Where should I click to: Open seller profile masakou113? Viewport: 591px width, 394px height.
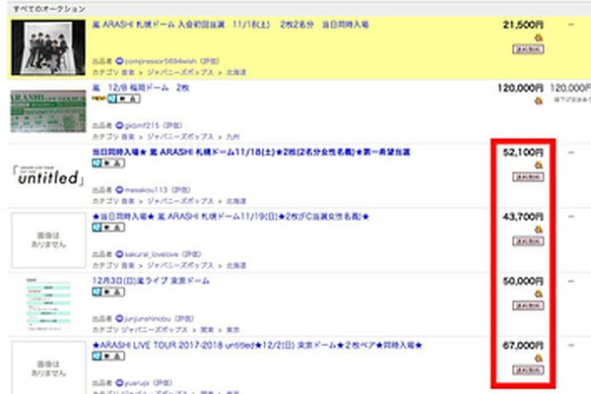[146, 190]
